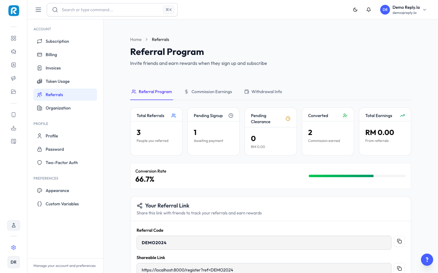Open the contacts icon in left rail

click(13, 65)
